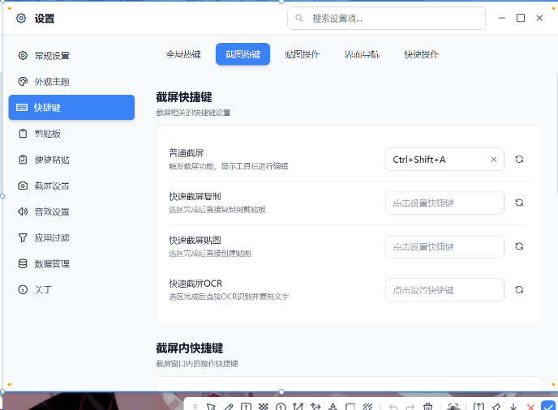Viewport: 558px width, 410px height.
Task: Select the numbered marker tool in toolbar
Action: [281, 407]
